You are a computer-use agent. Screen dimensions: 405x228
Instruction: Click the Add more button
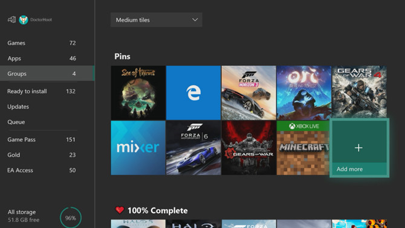(x=359, y=148)
